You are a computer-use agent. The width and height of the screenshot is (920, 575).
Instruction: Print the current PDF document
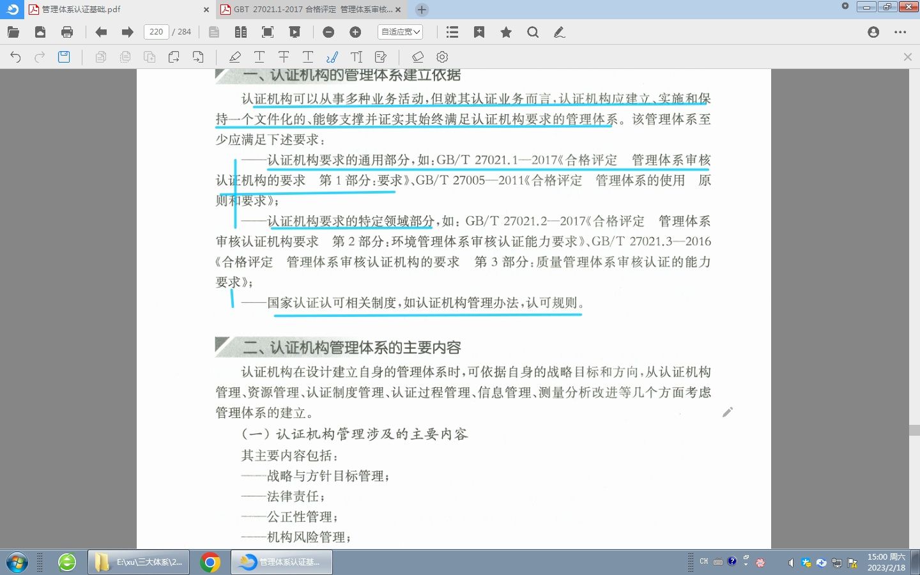[66, 31]
